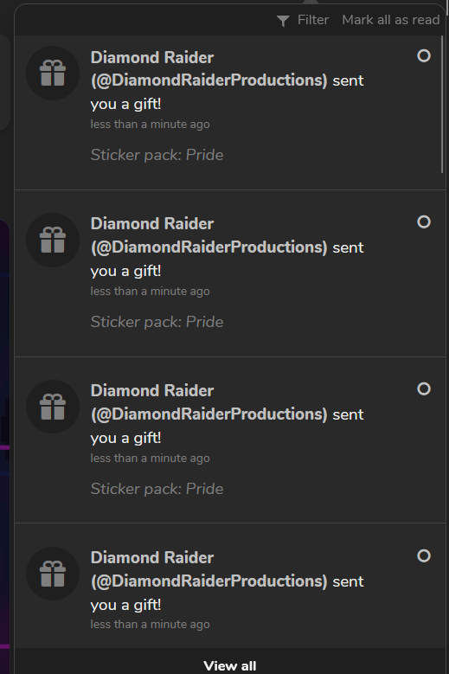Click gift icon of second notification
The image size is (449, 674).
pyautogui.click(x=53, y=240)
